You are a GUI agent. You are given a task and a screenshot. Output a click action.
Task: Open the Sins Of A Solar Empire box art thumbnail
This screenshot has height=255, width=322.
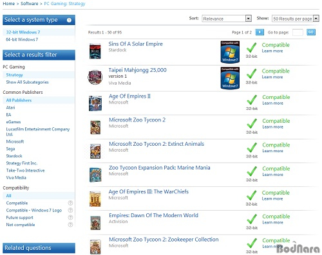tap(95, 51)
